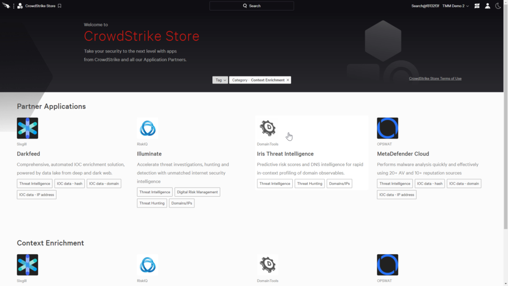Click Iris Threat Intelligence's Threat Hunting tag
The image size is (508, 286).
point(310,184)
